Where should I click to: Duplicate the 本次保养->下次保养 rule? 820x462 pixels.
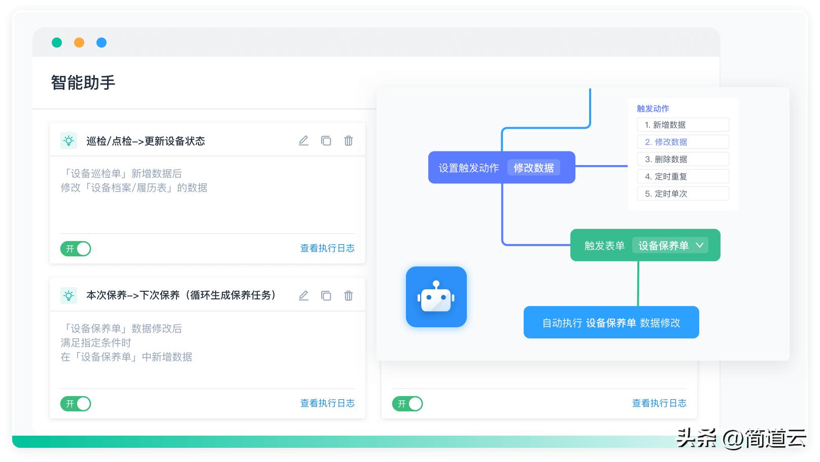[326, 296]
